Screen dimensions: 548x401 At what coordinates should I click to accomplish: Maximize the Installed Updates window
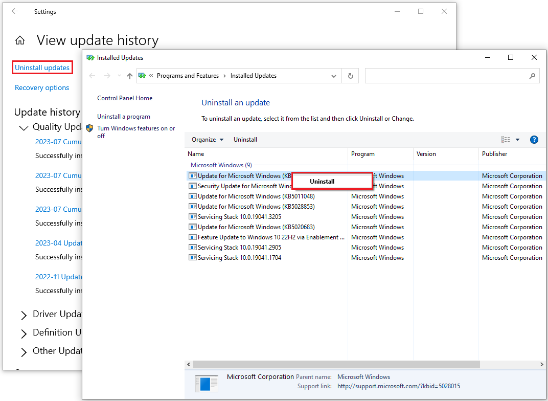tap(511, 58)
